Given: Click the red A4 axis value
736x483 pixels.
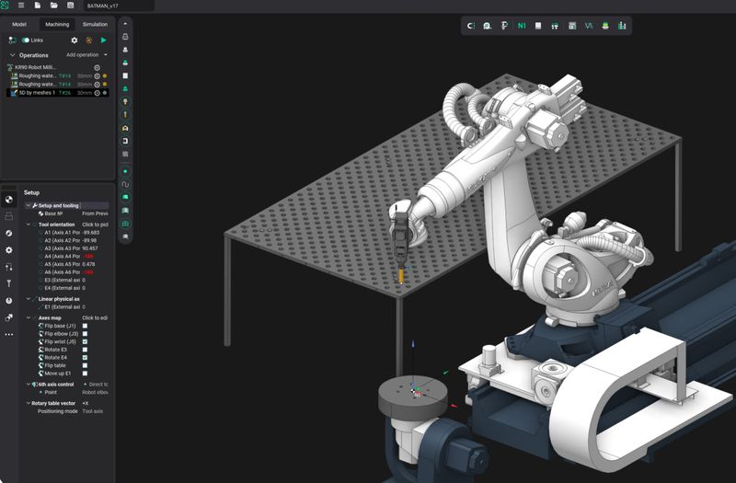Looking at the screenshot, I should point(87,257).
